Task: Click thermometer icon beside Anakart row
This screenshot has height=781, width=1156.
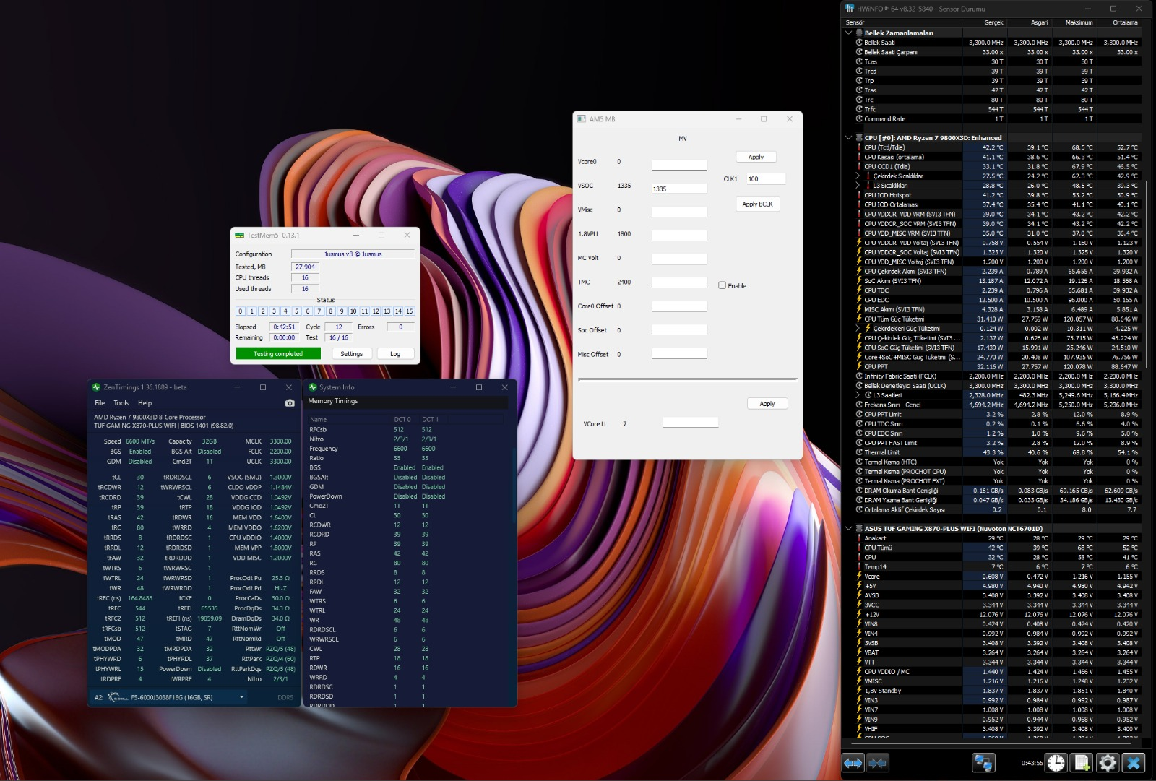Action: coord(859,538)
